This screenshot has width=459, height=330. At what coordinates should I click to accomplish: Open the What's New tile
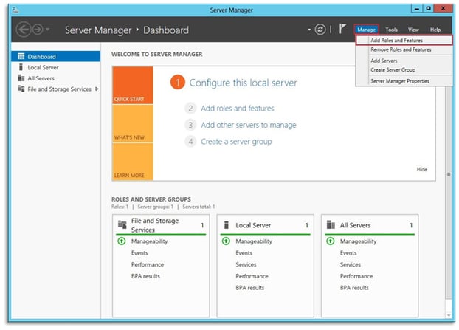pos(133,123)
